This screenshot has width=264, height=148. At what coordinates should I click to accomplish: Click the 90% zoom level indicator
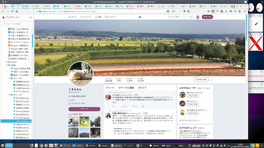tap(173, 11)
